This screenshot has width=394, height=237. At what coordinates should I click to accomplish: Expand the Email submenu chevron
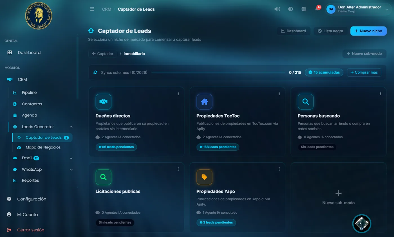coord(71,158)
